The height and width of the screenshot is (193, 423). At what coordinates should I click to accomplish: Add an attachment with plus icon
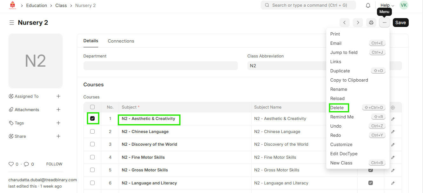pyautogui.click(x=58, y=110)
